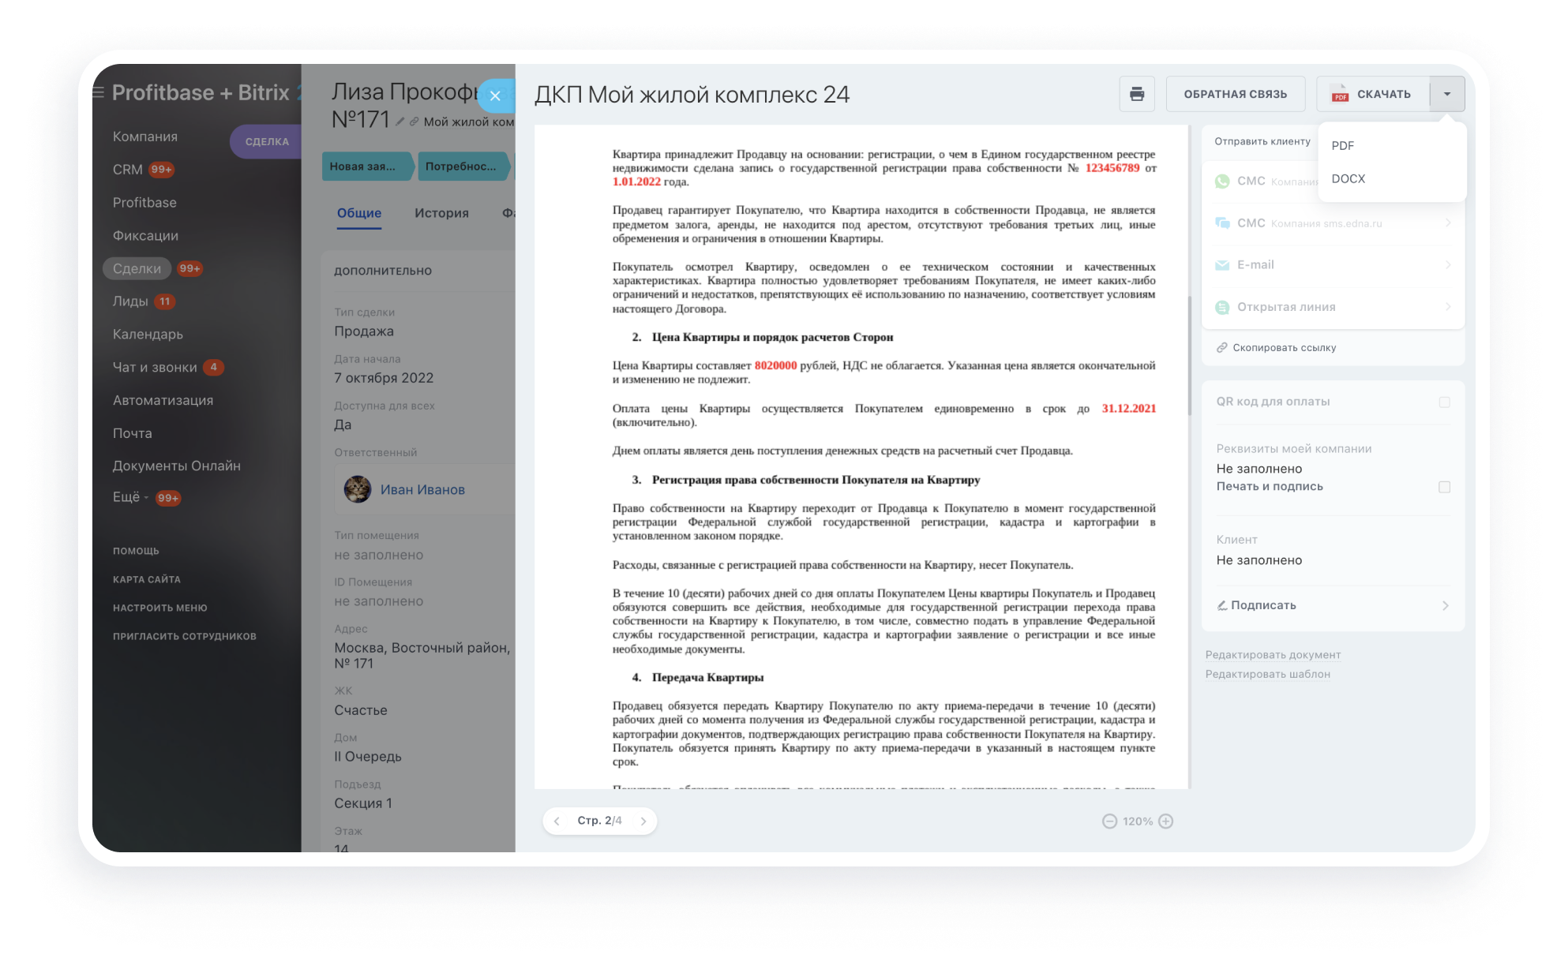Screen dimensions: 1568x973
Task: Check the Печать и подпись checkbox
Action: [x=1444, y=487]
